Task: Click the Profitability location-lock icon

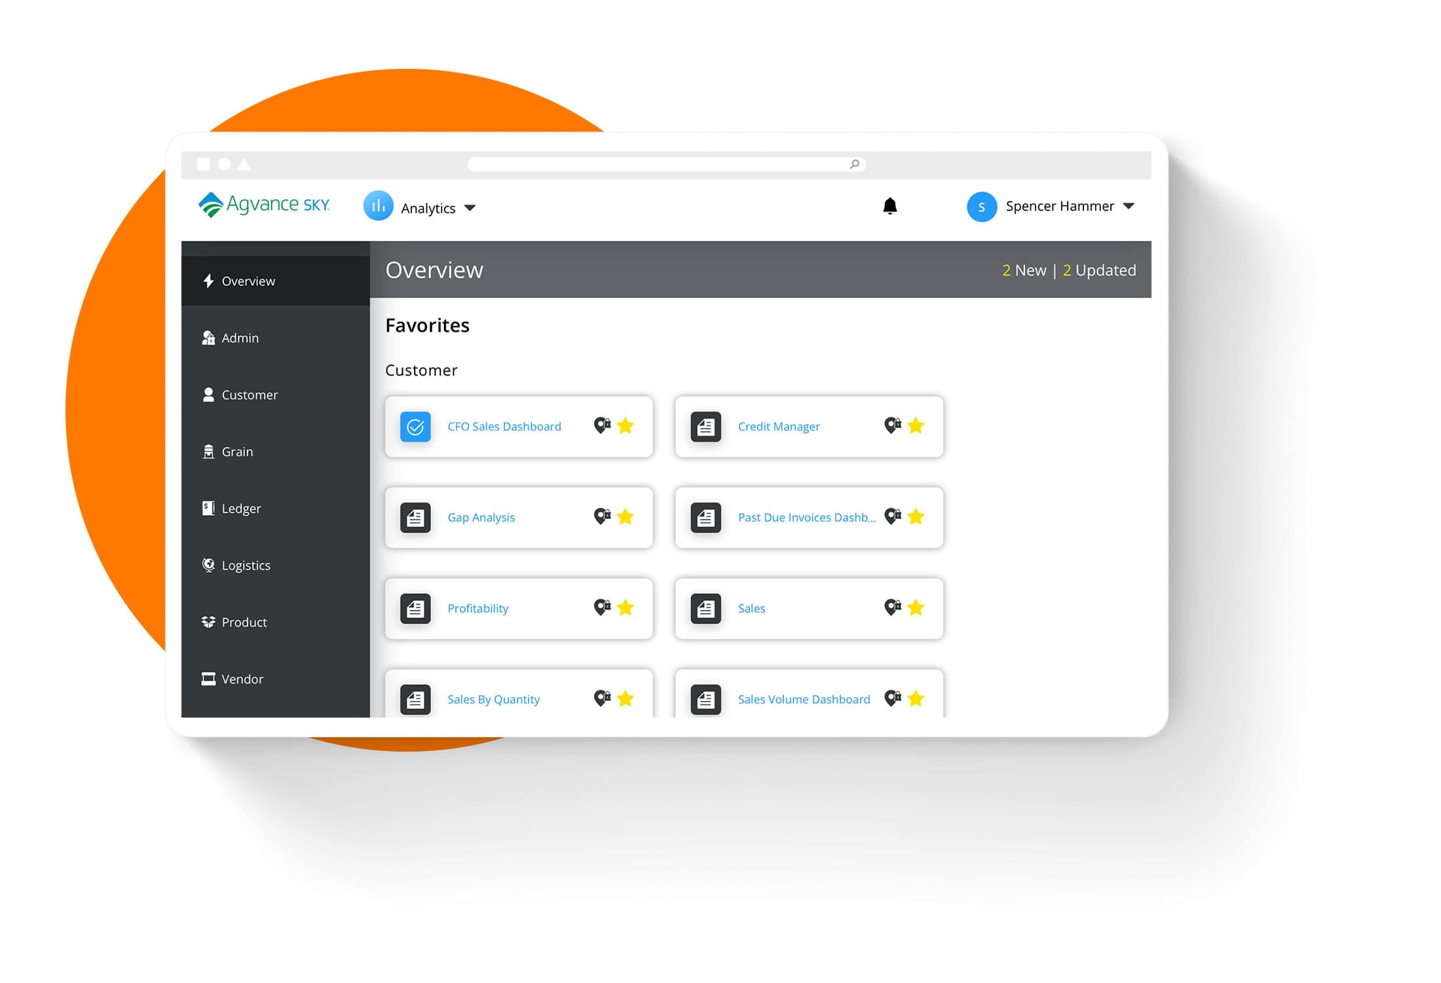Action: coord(602,608)
